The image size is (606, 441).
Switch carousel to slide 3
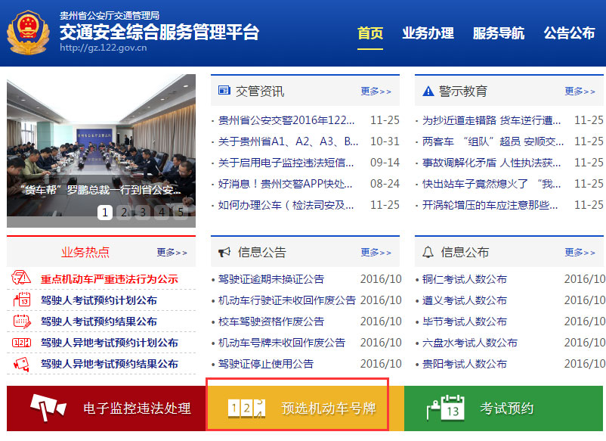pyautogui.click(x=143, y=213)
